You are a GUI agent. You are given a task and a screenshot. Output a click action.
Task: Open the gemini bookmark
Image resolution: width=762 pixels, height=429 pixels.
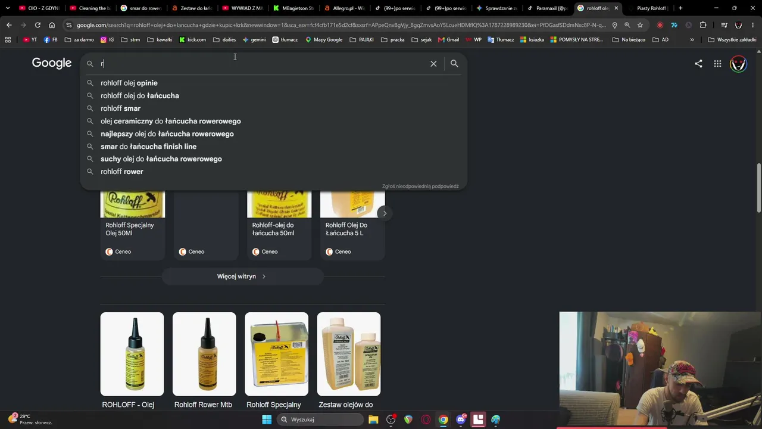pyautogui.click(x=254, y=39)
